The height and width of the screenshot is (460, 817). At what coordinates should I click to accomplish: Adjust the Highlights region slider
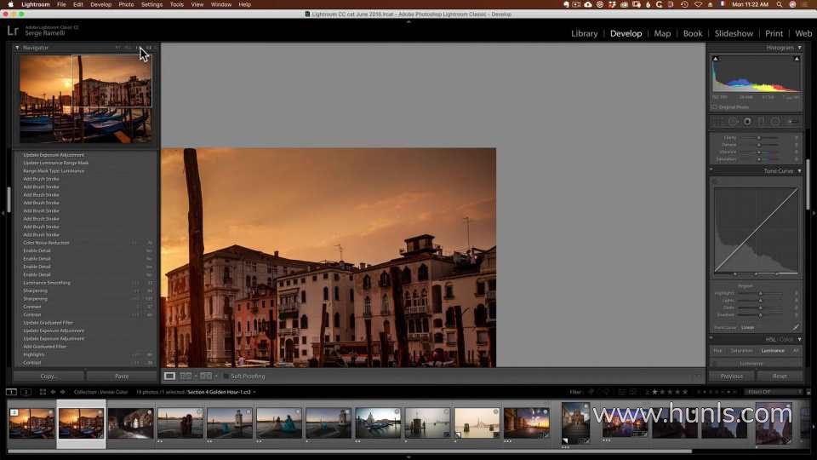759,293
